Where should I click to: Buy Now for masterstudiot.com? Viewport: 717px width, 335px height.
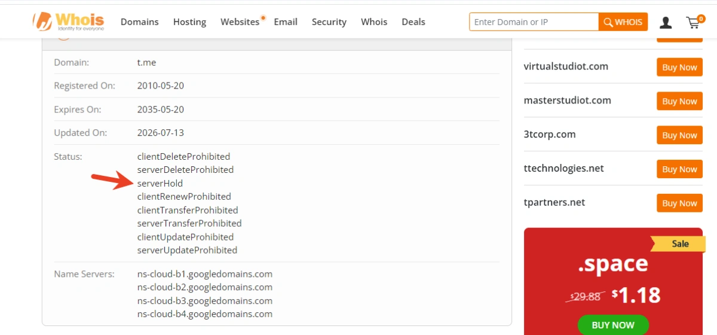tap(679, 101)
